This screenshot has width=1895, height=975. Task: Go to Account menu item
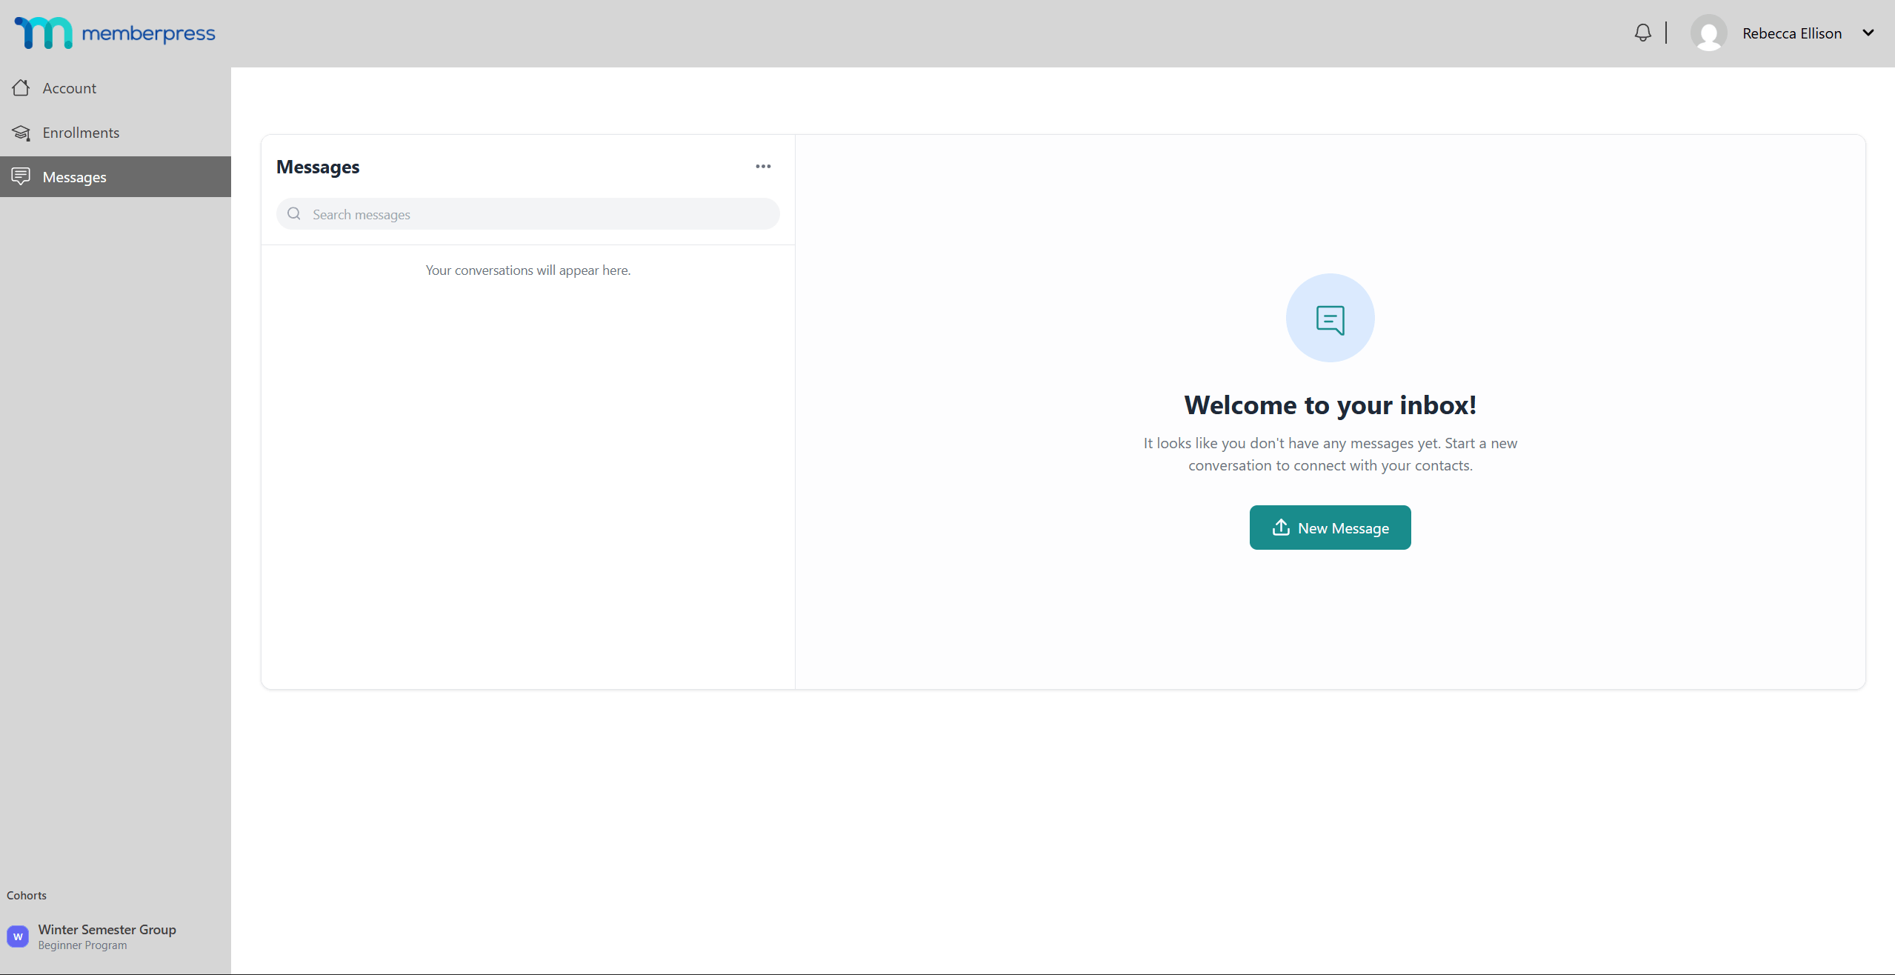pyautogui.click(x=70, y=88)
